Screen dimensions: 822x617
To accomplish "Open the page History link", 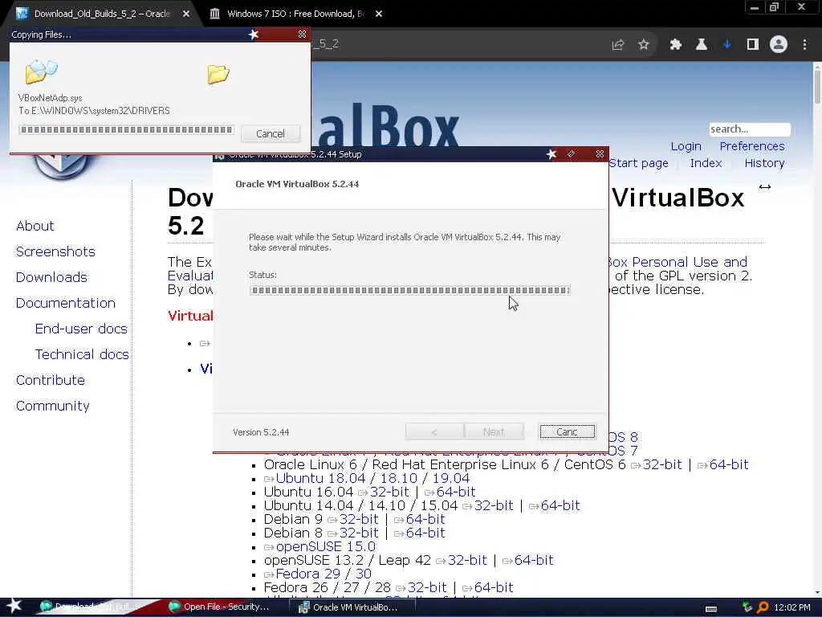I will 764,163.
